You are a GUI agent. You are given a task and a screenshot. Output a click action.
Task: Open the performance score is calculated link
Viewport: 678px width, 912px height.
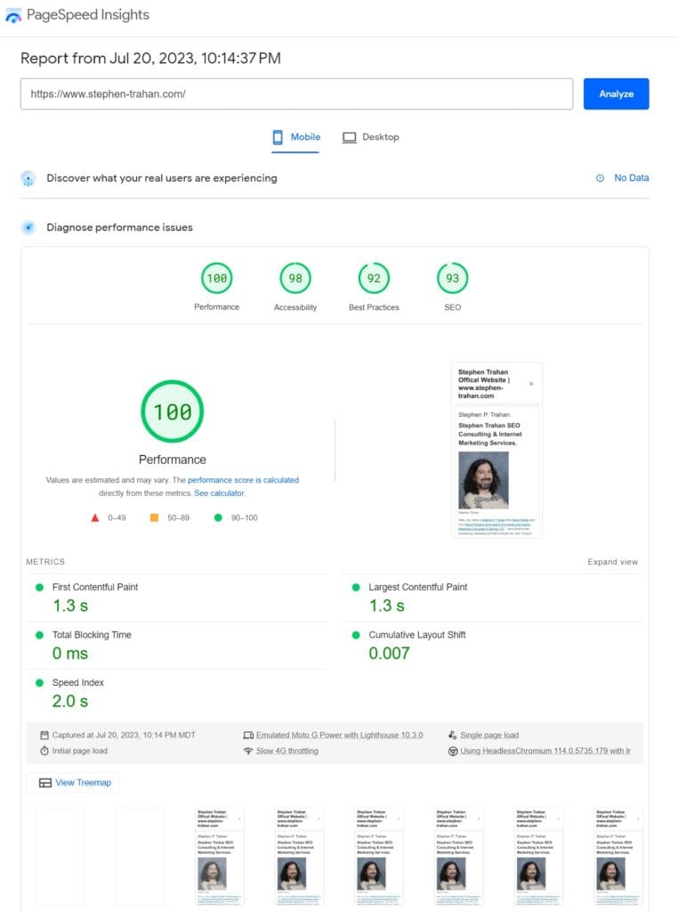click(244, 480)
